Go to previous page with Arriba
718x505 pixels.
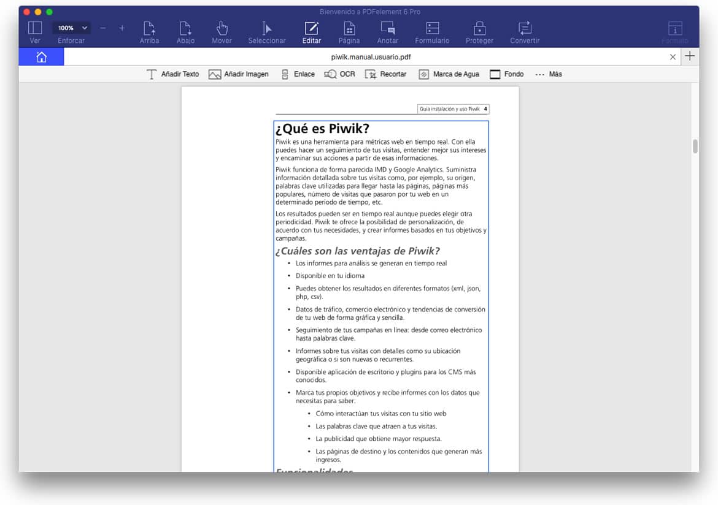[x=149, y=28]
